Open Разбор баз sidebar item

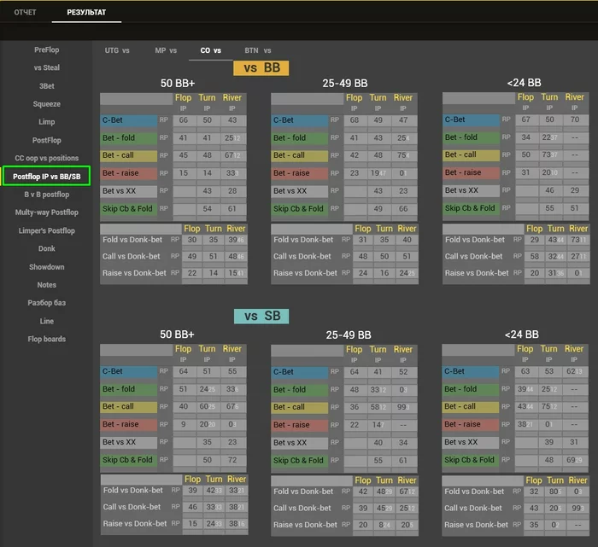46,303
